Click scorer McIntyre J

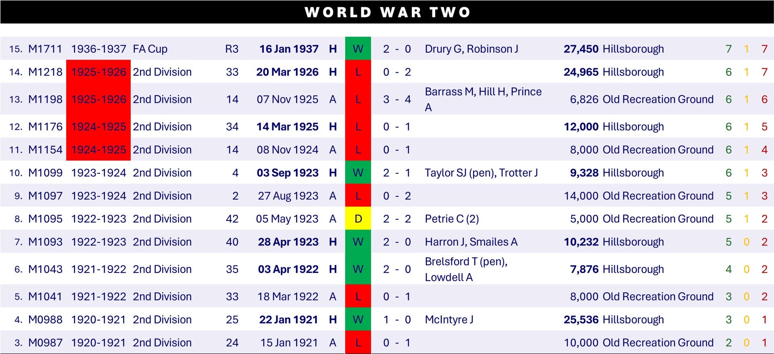tap(449, 320)
